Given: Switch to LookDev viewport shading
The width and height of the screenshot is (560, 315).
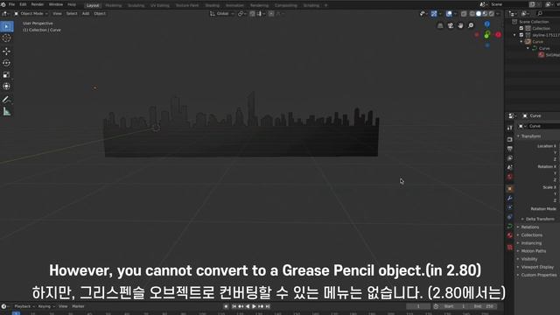Looking at the screenshot, I should coord(485,14).
